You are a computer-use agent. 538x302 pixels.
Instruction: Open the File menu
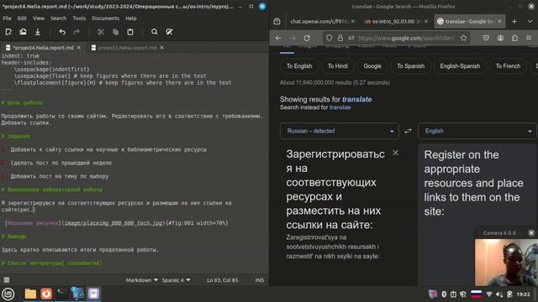[x=7, y=18]
